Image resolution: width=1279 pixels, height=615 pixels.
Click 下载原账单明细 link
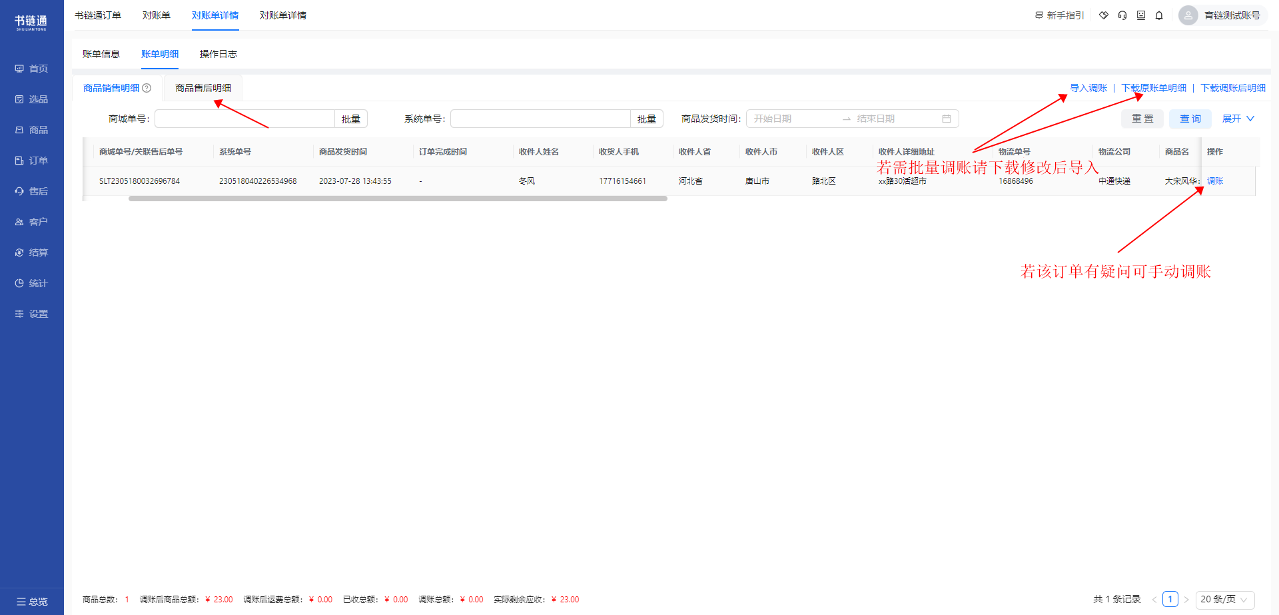coord(1154,88)
